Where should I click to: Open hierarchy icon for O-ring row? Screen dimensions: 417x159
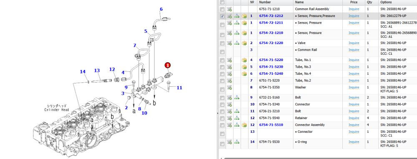pyautogui.click(x=237, y=142)
